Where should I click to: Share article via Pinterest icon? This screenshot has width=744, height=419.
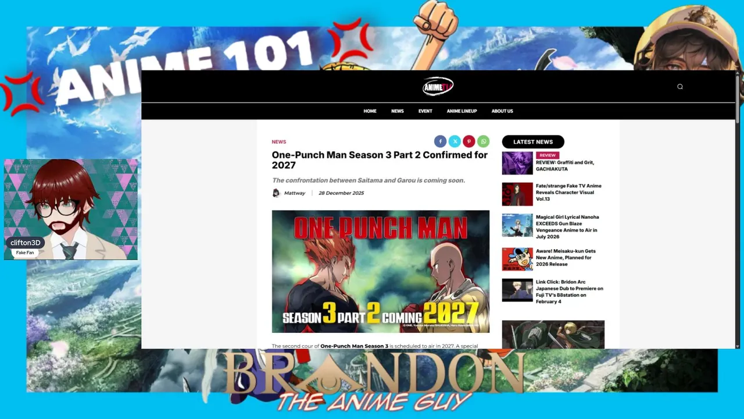(x=469, y=141)
